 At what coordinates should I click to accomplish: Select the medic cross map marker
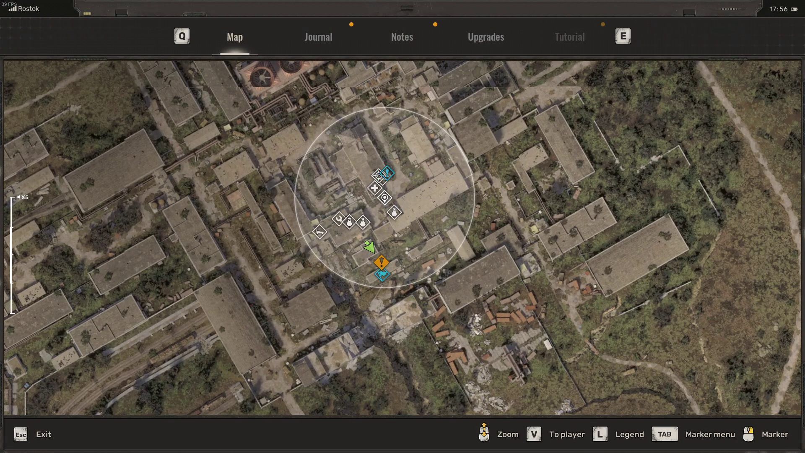(374, 188)
